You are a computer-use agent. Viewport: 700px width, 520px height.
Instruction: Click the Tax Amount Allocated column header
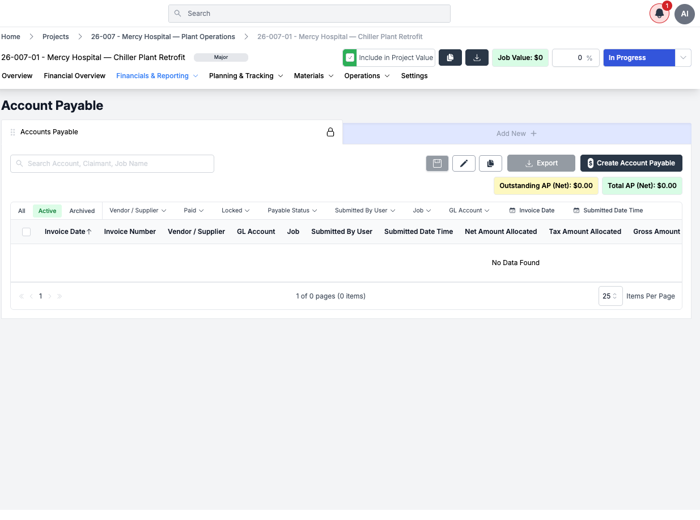(585, 232)
